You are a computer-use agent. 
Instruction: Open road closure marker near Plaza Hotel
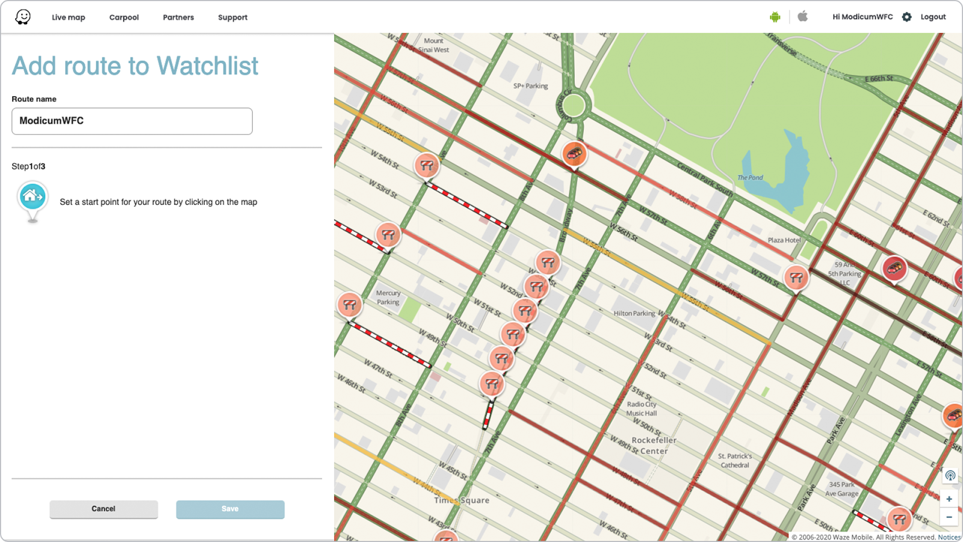pyautogui.click(x=796, y=278)
